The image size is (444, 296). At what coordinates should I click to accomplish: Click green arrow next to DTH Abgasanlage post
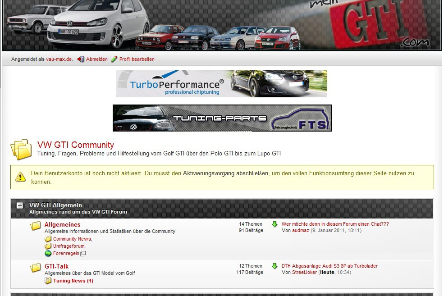(275, 266)
